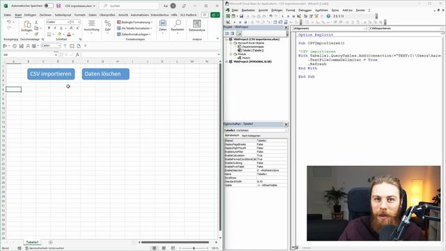Open the Bearbeiten menu in VBA editor

(x=248, y=10)
